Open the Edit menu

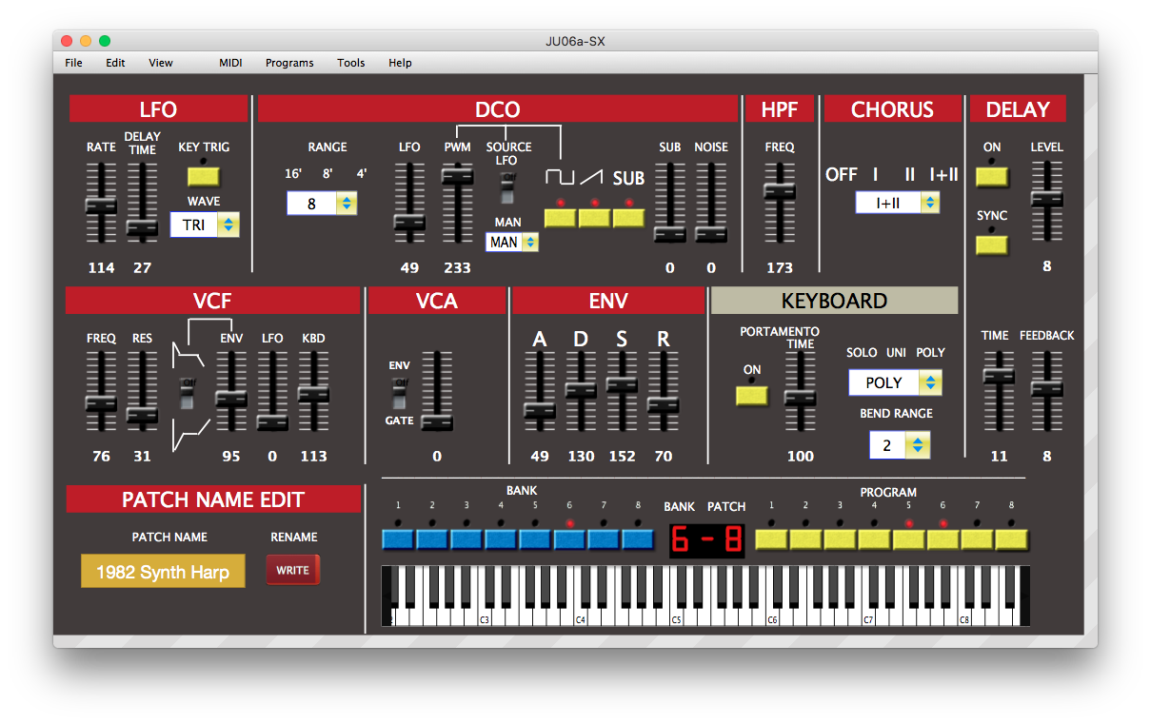(115, 63)
